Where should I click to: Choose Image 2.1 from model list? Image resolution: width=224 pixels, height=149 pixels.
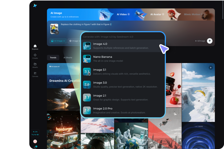click(x=123, y=98)
